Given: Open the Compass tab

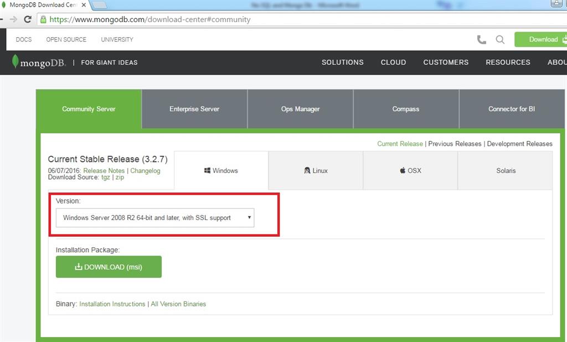Looking at the screenshot, I should pos(406,109).
